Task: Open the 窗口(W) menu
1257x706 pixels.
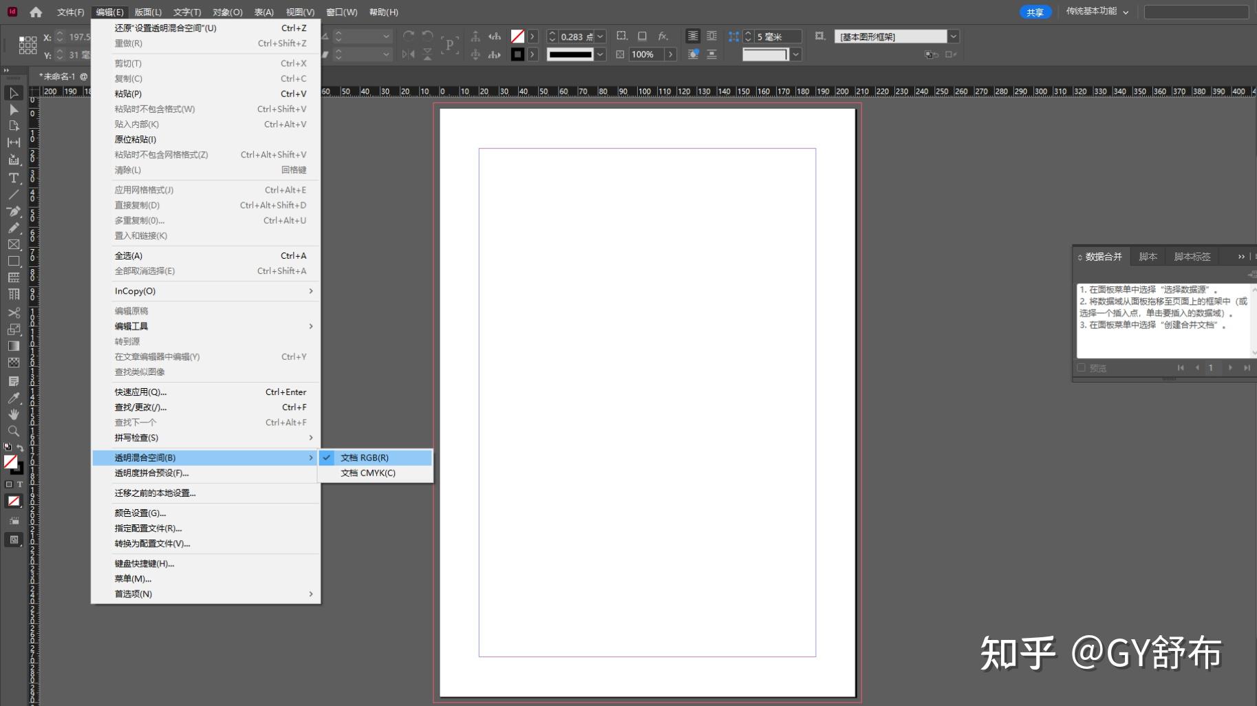Action: (x=342, y=12)
